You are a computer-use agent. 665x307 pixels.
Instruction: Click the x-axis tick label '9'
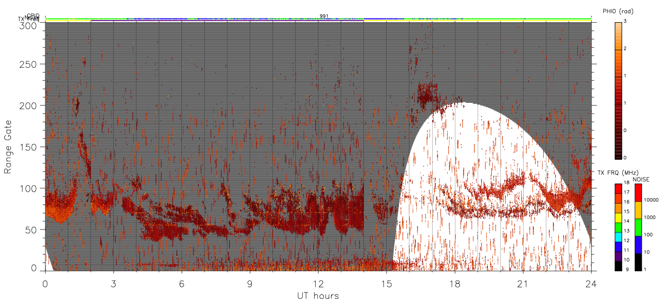(x=250, y=283)
